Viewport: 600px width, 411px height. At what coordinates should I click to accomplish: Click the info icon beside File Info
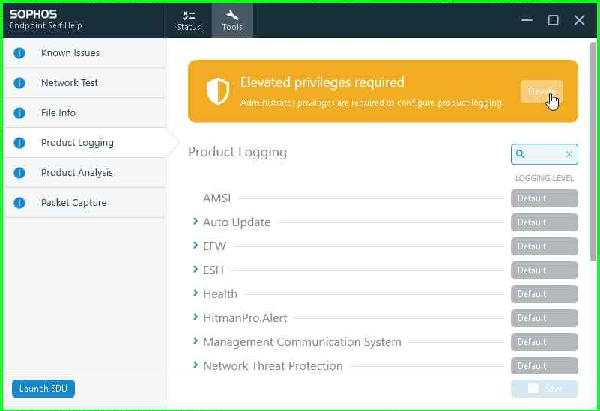(19, 113)
